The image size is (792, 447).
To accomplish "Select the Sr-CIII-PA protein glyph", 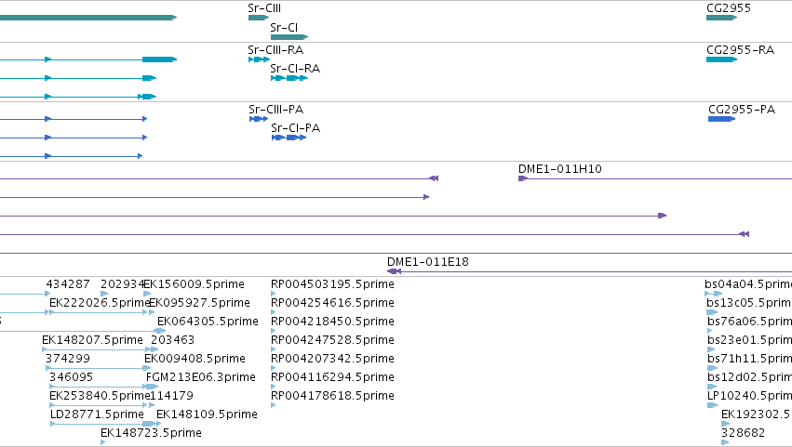I will coord(259,119).
